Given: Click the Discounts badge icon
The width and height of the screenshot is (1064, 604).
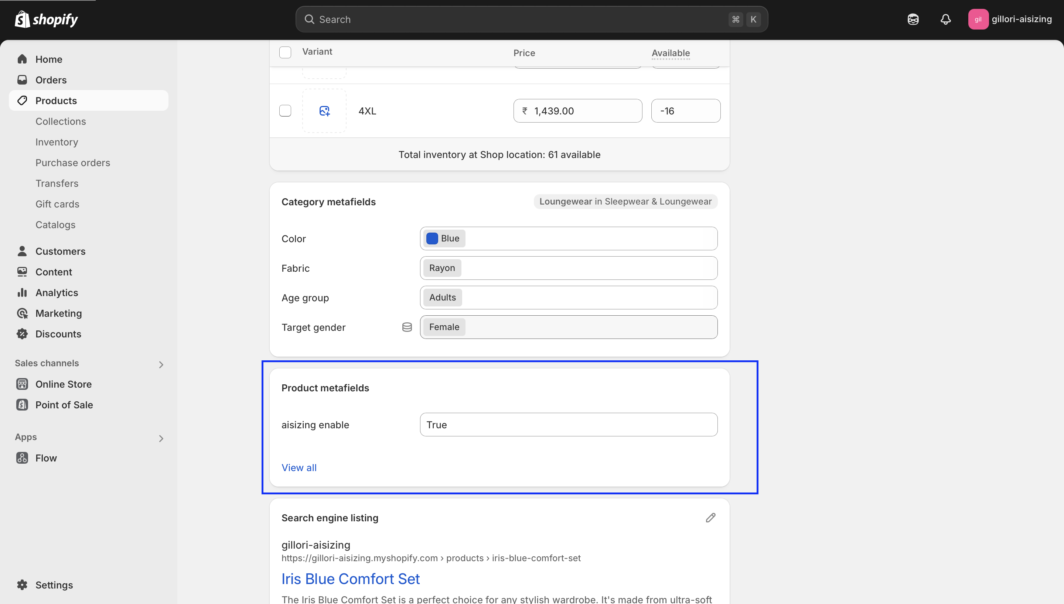Looking at the screenshot, I should [x=22, y=334].
